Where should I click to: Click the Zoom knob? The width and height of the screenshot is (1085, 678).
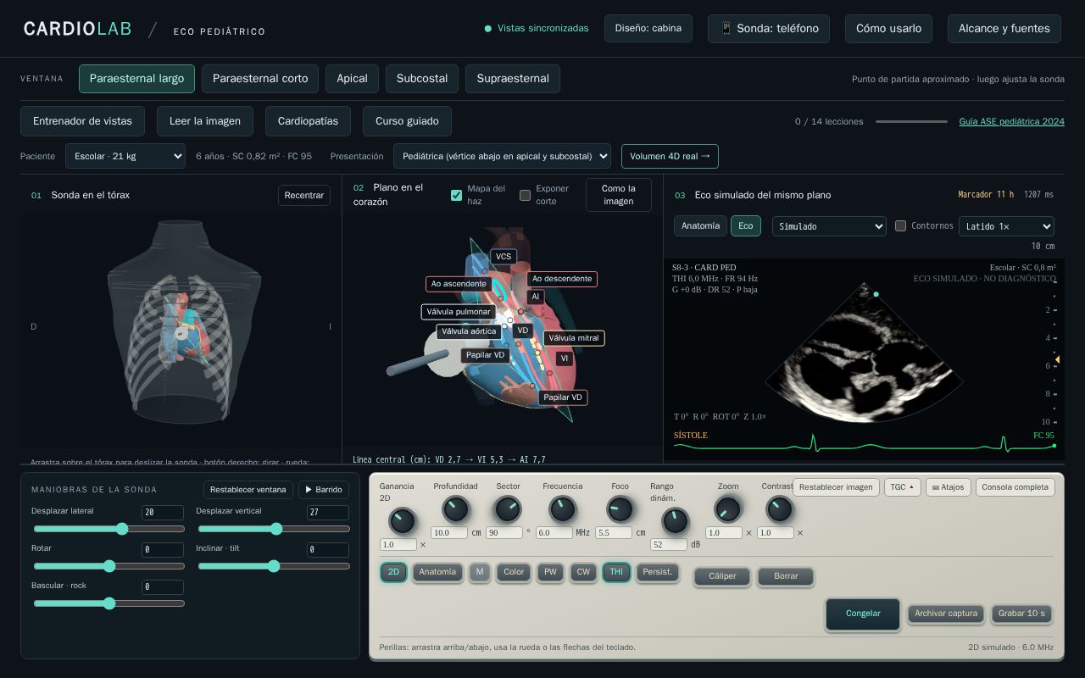point(727,509)
